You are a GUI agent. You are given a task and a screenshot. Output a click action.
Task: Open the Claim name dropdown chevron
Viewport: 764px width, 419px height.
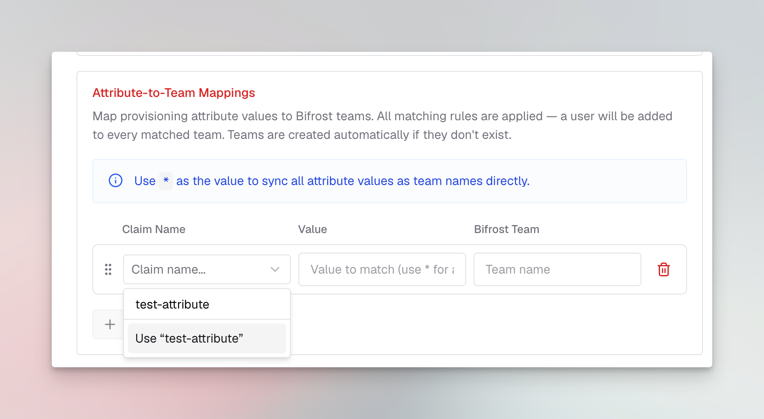coord(275,269)
